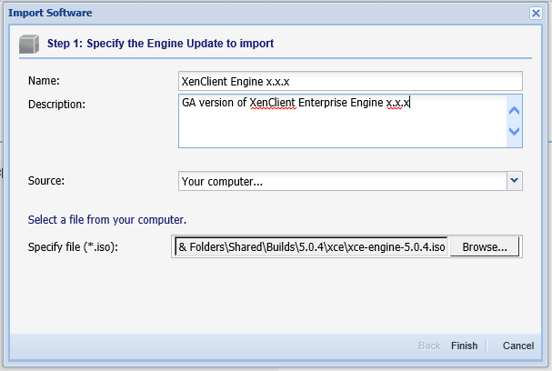The image size is (552, 371).
Task: Cancel the software import
Action: coord(517,346)
